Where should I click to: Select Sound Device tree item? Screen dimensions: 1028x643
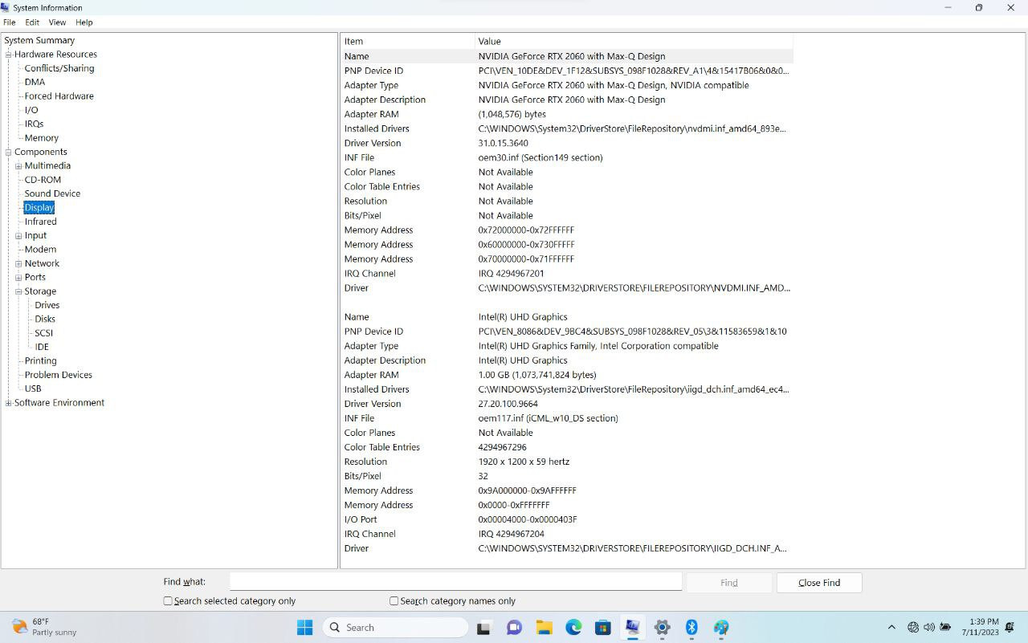pyautogui.click(x=52, y=193)
